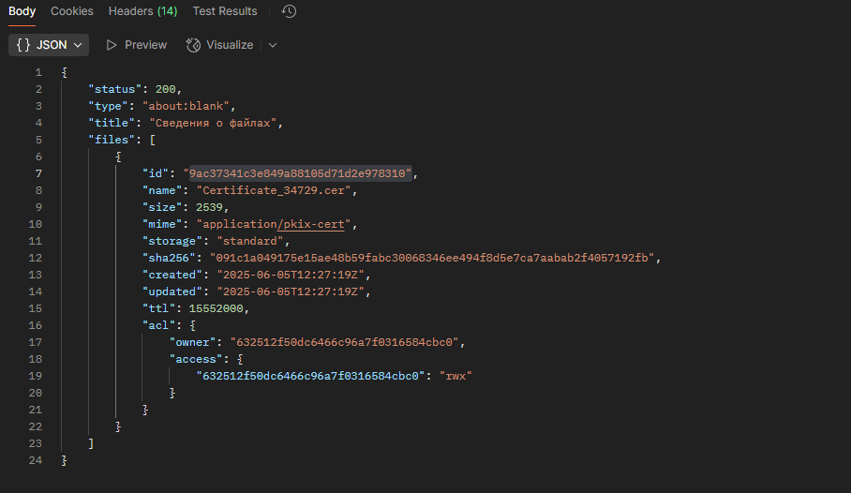Click the "access" key
851x493 pixels.
(x=195, y=358)
